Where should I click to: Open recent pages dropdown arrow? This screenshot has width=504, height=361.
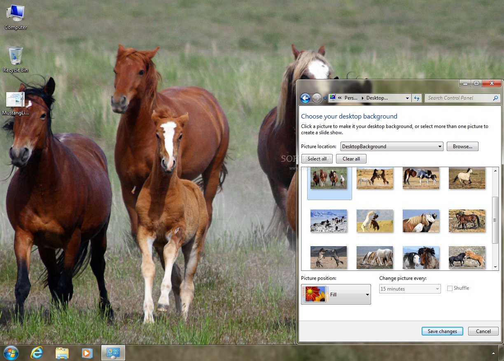click(x=325, y=98)
